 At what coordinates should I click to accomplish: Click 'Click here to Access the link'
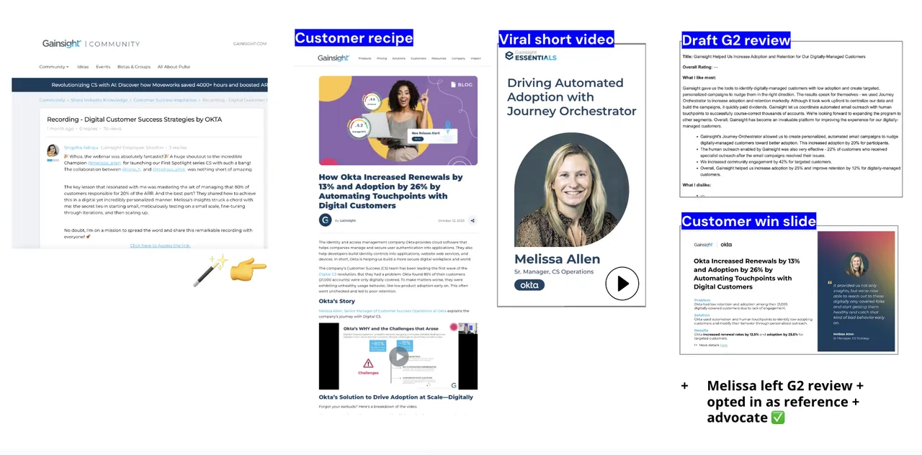coord(160,245)
